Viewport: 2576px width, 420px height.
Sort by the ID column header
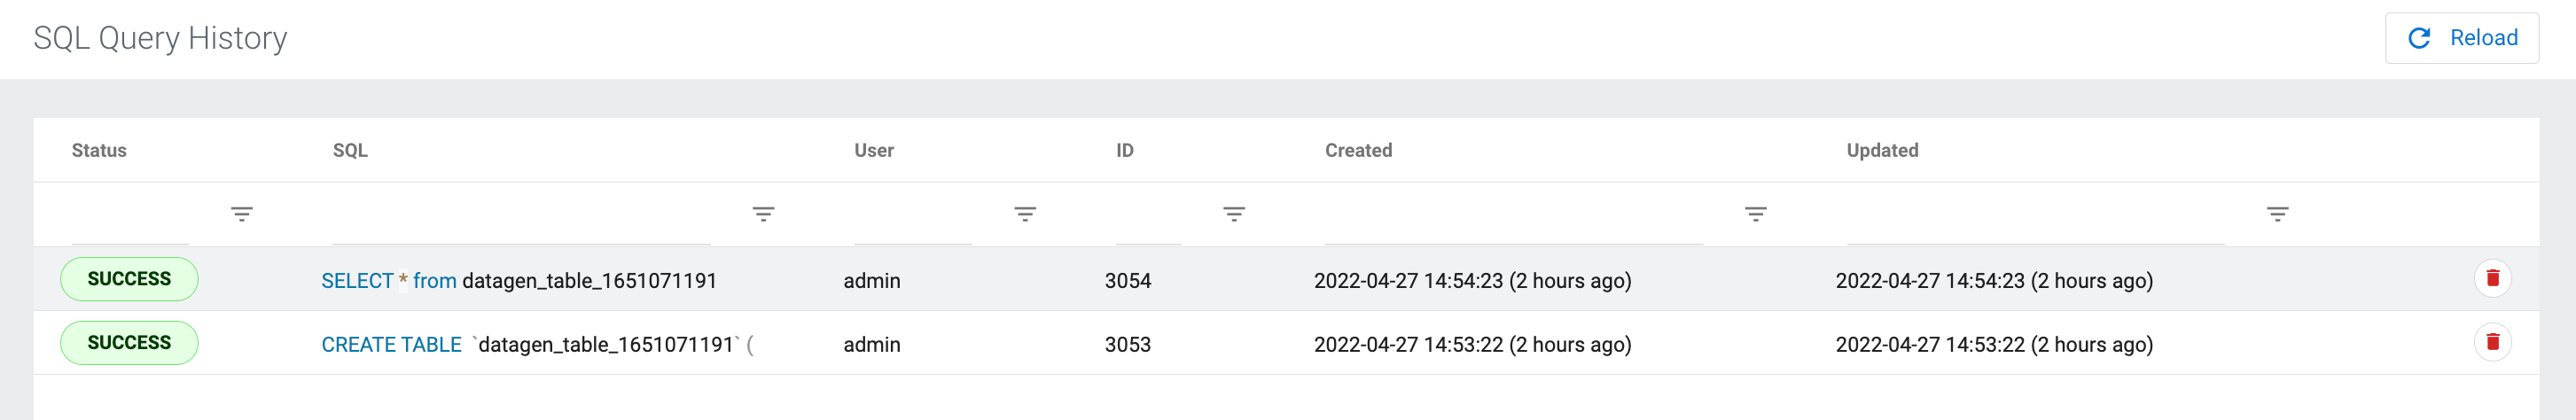(x=1125, y=150)
